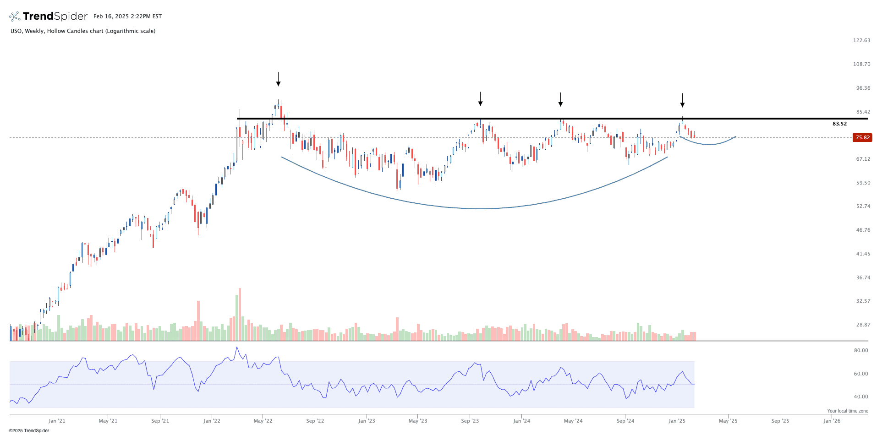Click the Jan '22 date axis label
This screenshot has height=435, width=882.
tap(212, 421)
